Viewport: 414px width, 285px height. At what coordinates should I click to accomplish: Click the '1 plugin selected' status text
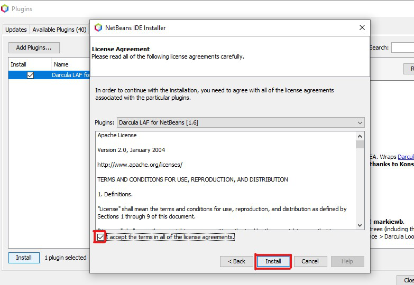point(66,258)
